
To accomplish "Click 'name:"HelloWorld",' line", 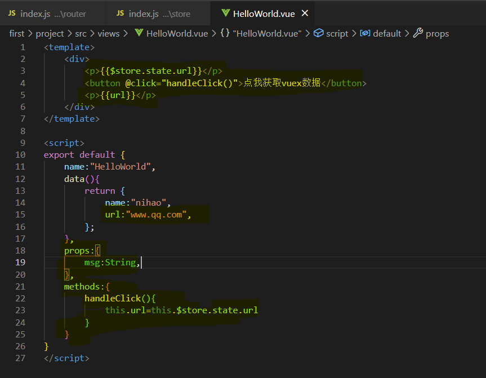I will click(109, 167).
